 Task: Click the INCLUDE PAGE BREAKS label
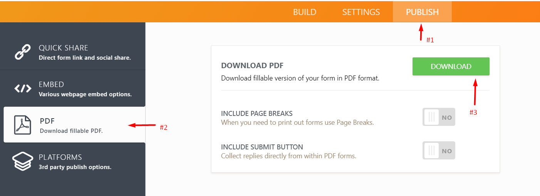[257, 114]
